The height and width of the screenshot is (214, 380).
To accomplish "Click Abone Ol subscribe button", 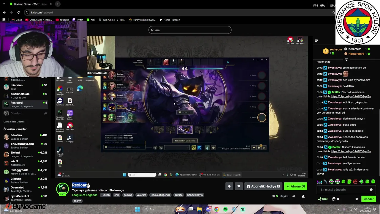I will coord(295,186).
